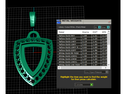
Task: Select the Yellow Gold:22KY row
Action: (82, 50)
